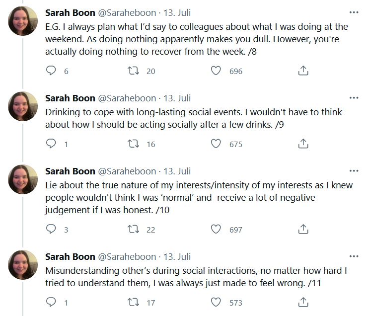The height and width of the screenshot is (316, 368).
Task: Open the Sarah Boon name link in the /8 tweet
Action: click(x=70, y=12)
